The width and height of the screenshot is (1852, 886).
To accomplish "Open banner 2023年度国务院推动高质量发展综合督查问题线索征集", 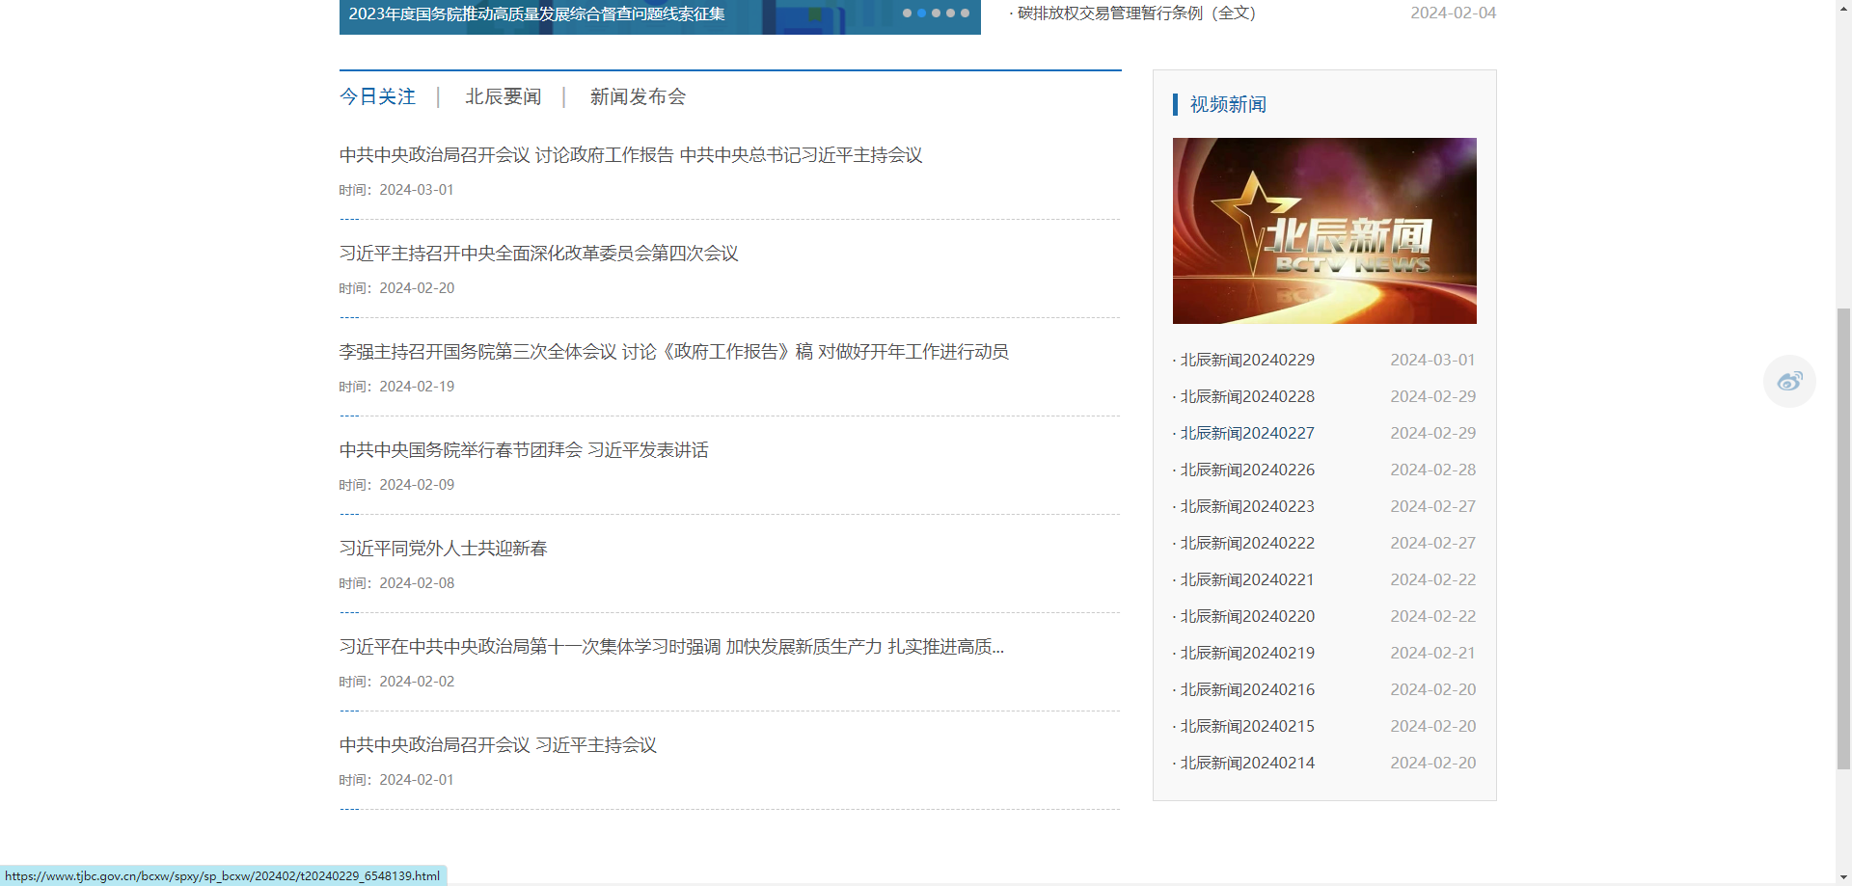I will 537,14.
